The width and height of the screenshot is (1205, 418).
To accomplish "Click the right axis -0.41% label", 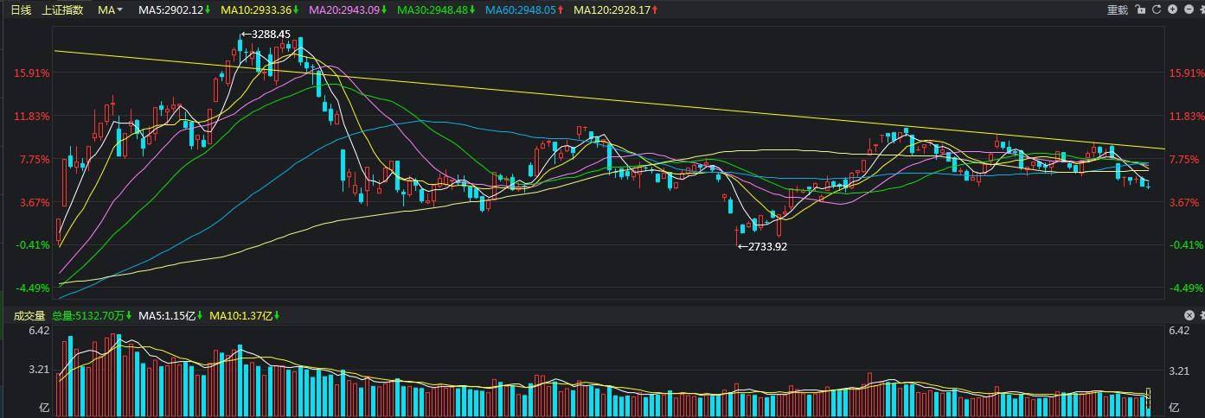I will (1185, 245).
